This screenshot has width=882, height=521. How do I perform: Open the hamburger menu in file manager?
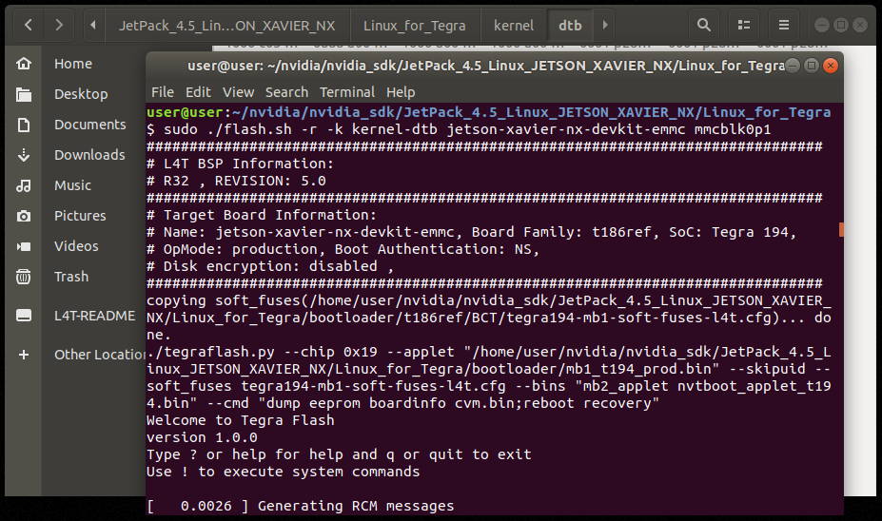pos(784,26)
